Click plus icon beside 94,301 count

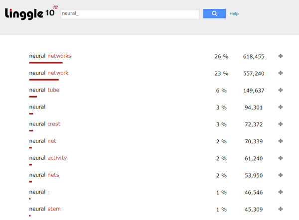pos(281,107)
